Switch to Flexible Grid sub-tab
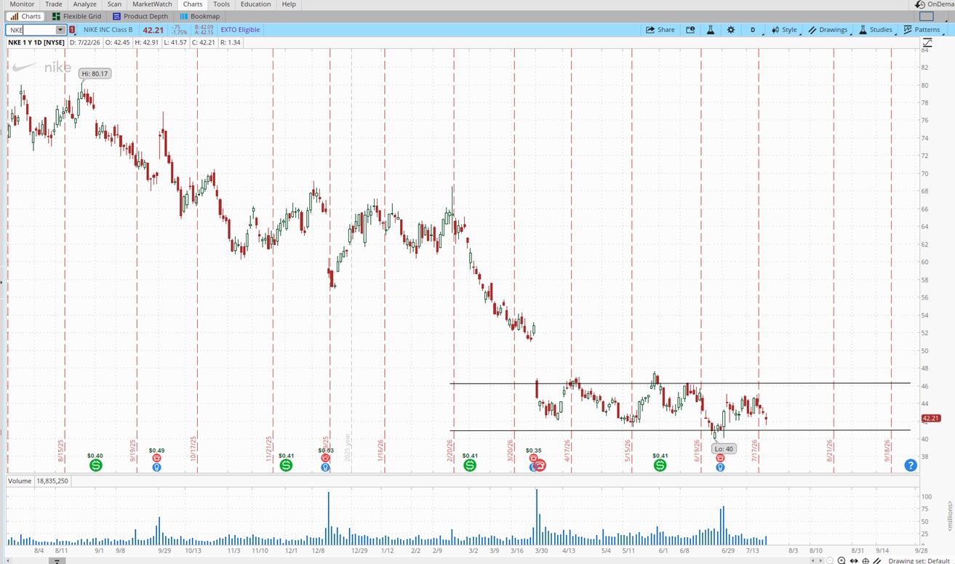Viewport: 955px width, 564px height. pos(76,16)
